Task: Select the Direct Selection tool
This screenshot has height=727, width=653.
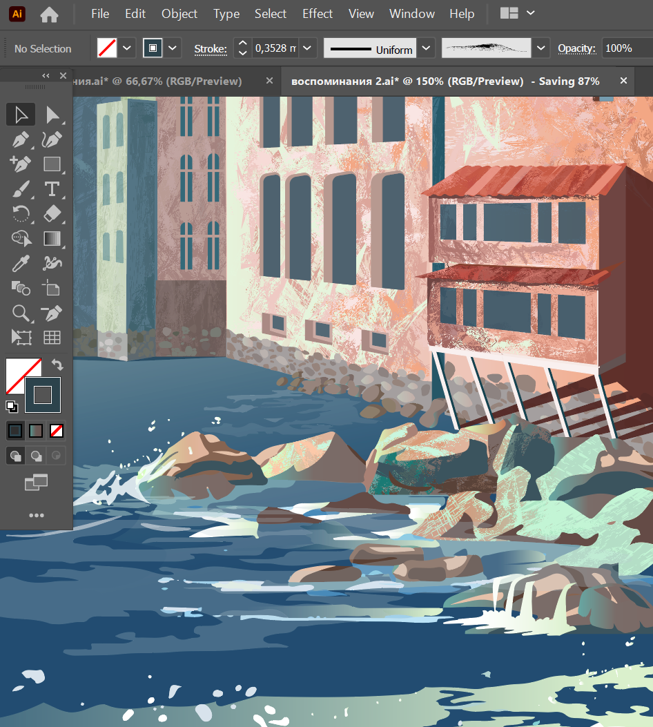Action: click(52, 115)
